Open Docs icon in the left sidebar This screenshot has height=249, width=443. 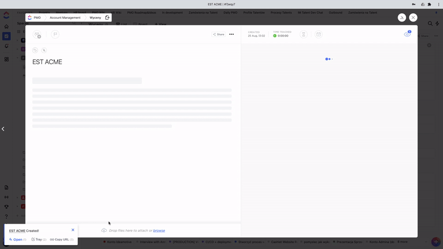tap(7, 188)
